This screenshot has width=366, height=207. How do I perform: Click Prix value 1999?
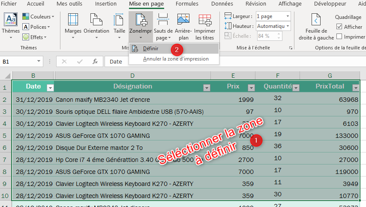(233, 99)
